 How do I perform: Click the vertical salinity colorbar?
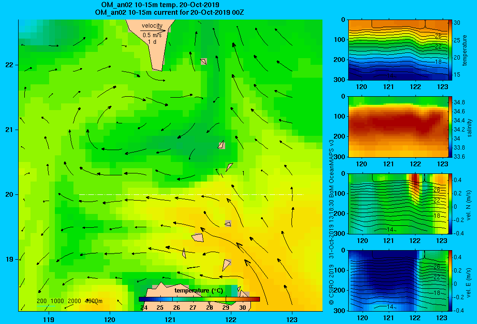coord(450,127)
